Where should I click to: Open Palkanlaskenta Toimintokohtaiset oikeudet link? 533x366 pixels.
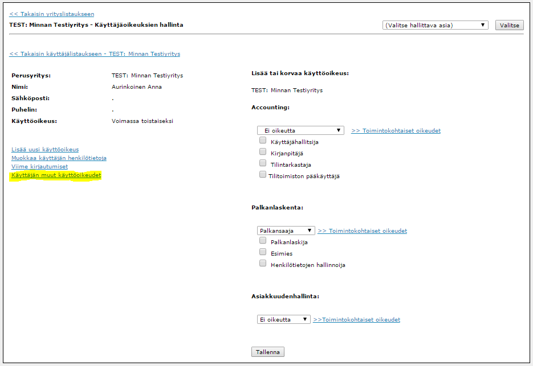[x=363, y=231]
